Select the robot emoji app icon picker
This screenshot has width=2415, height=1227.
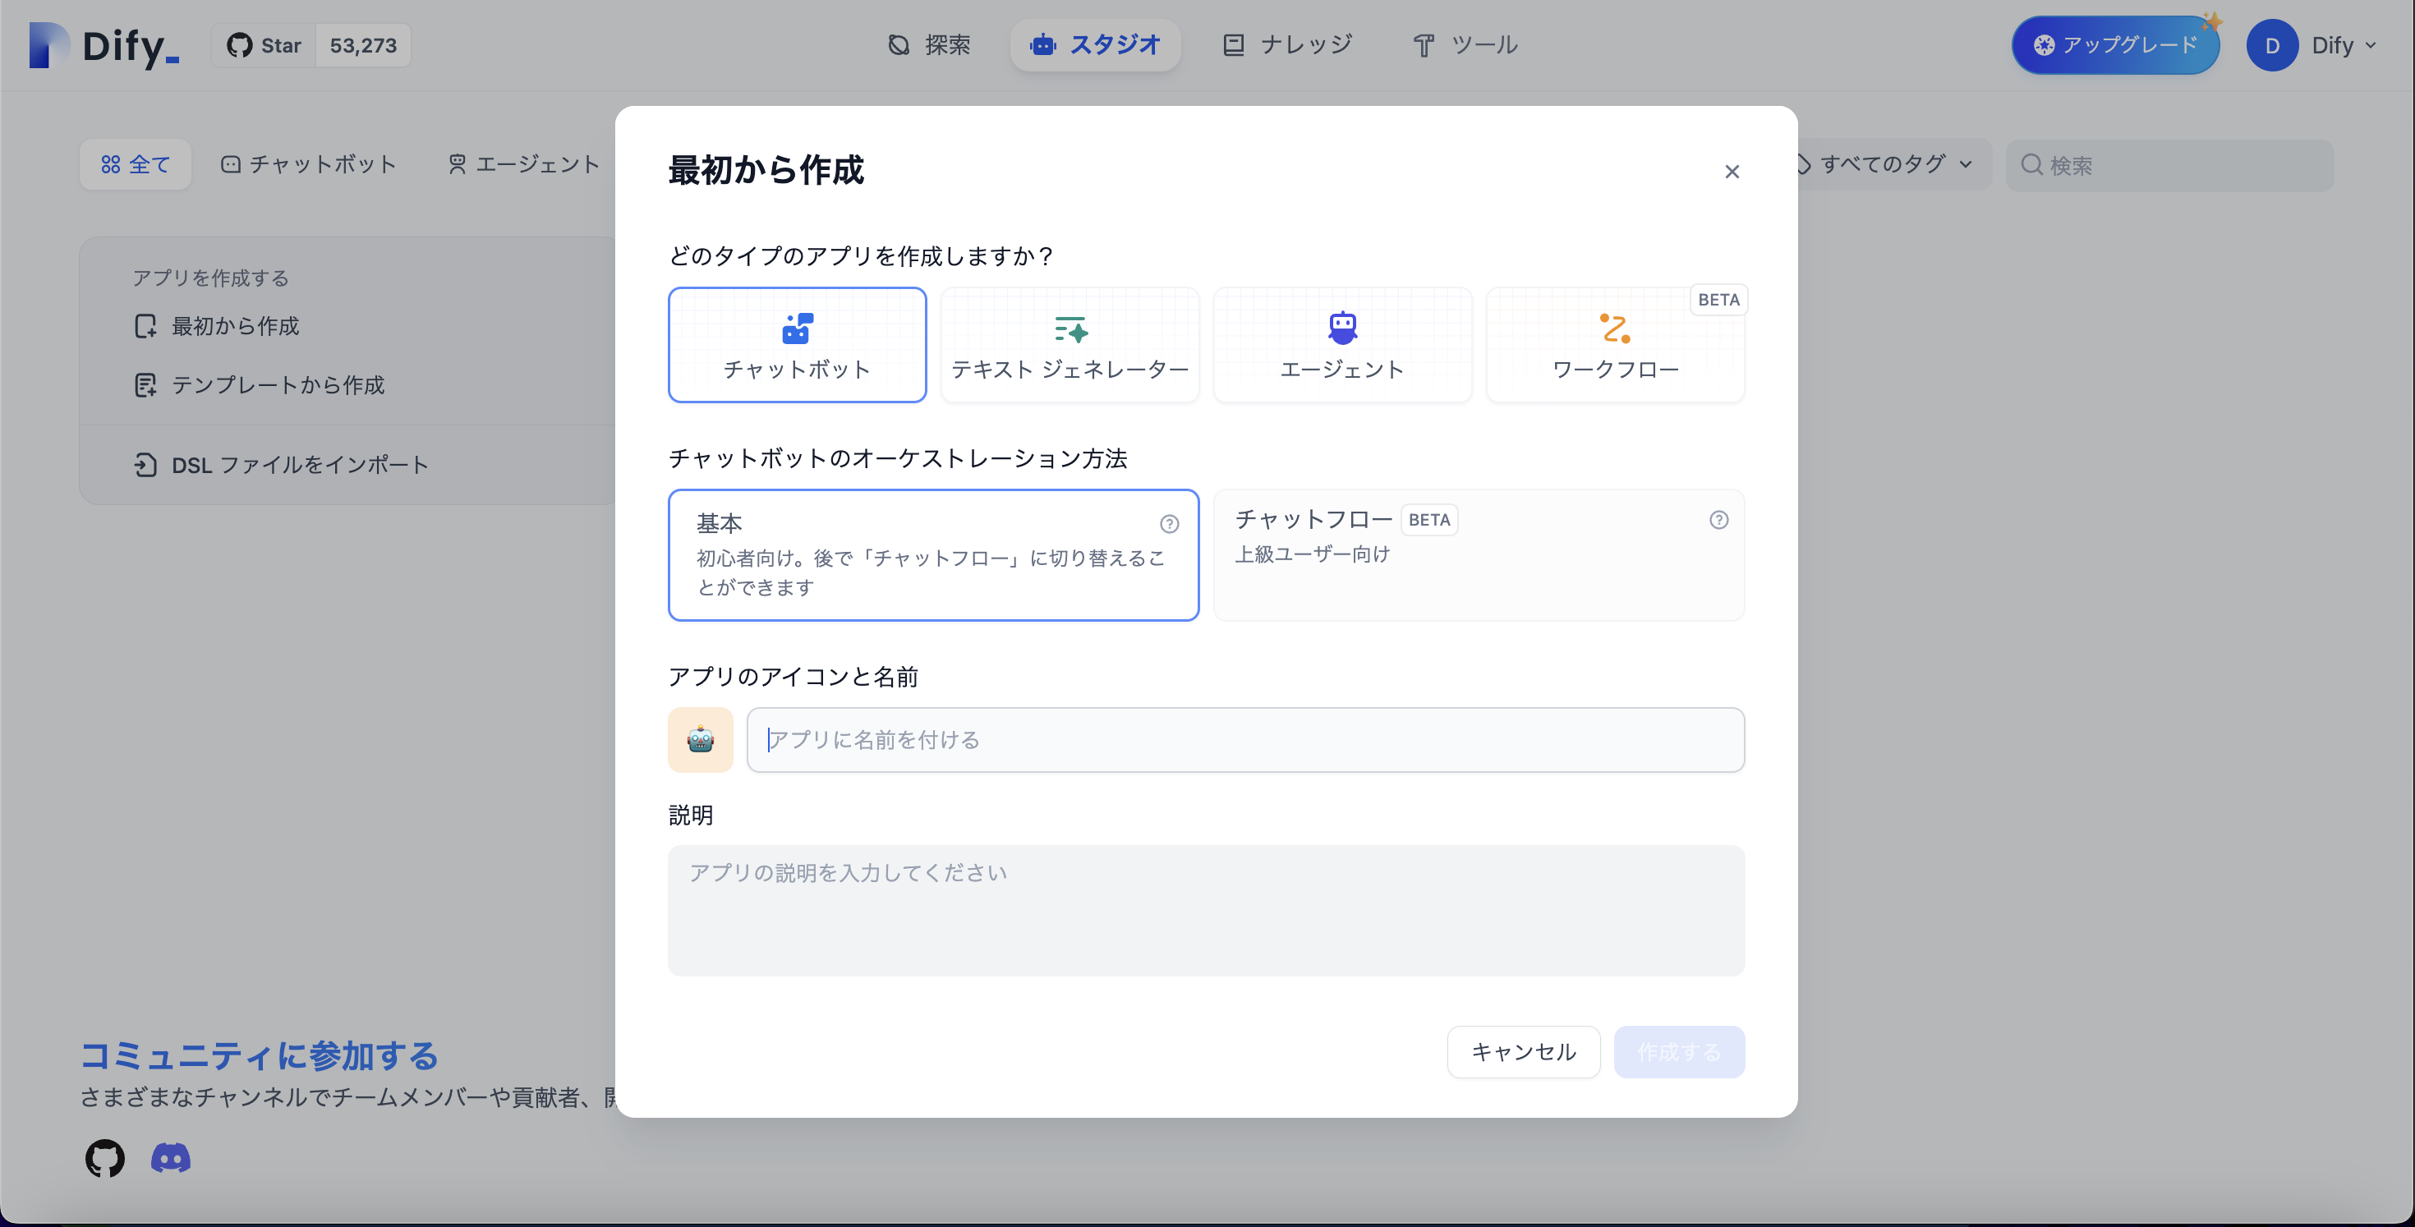701,740
